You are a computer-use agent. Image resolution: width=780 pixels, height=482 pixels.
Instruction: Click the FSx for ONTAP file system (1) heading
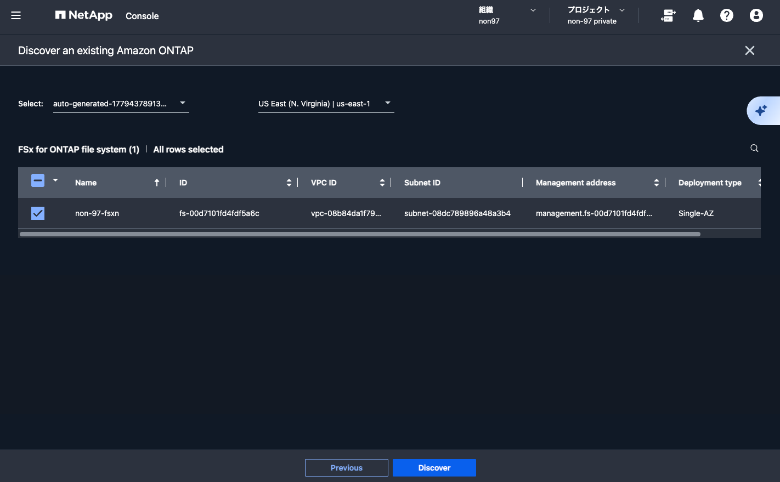(78, 149)
